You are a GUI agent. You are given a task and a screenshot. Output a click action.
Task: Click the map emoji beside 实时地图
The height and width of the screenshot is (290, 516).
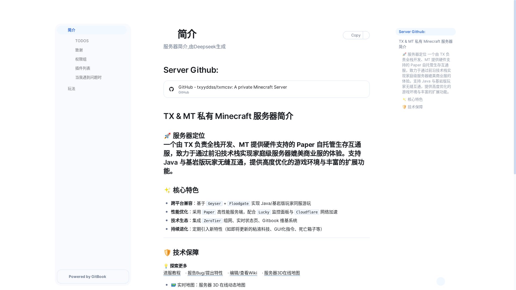[174, 285]
